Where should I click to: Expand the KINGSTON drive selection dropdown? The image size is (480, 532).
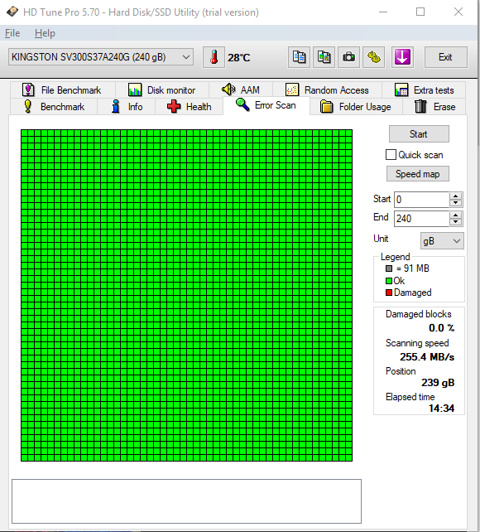[101, 57]
